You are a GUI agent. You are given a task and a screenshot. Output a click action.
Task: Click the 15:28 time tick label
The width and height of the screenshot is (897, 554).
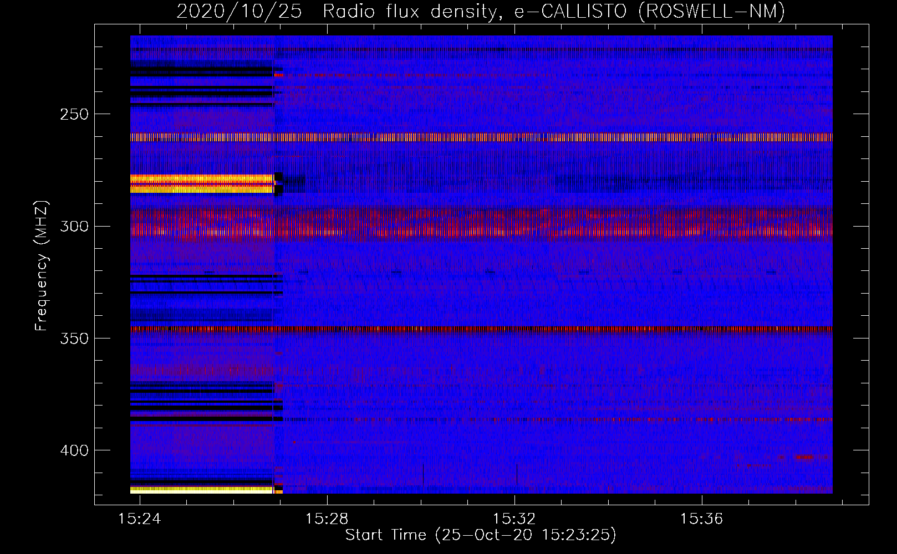pos(327,519)
